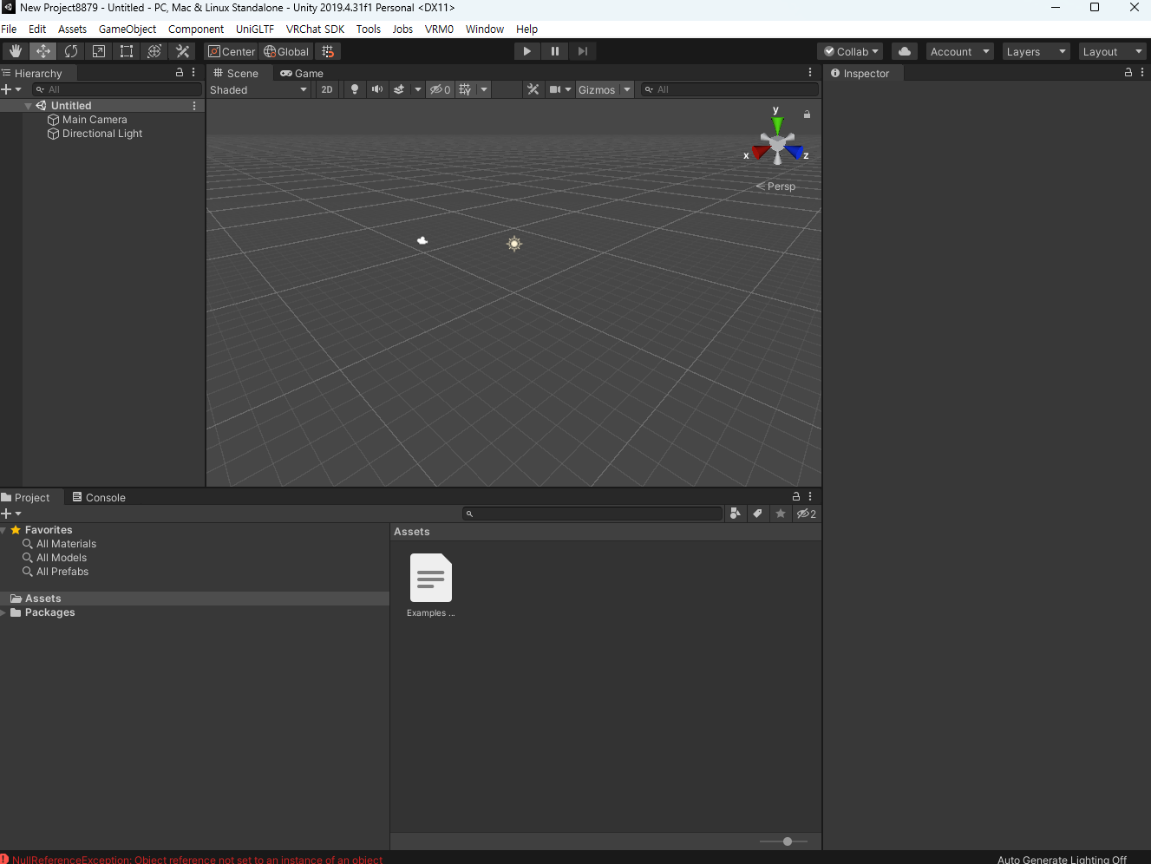This screenshot has width=1151, height=864.
Task: Toggle grid snapping icon in toolbar
Action: [x=328, y=51]
